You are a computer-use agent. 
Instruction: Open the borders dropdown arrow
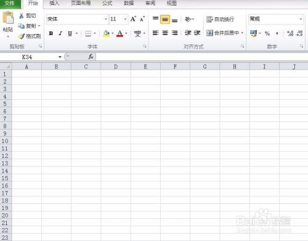[95, 33]
